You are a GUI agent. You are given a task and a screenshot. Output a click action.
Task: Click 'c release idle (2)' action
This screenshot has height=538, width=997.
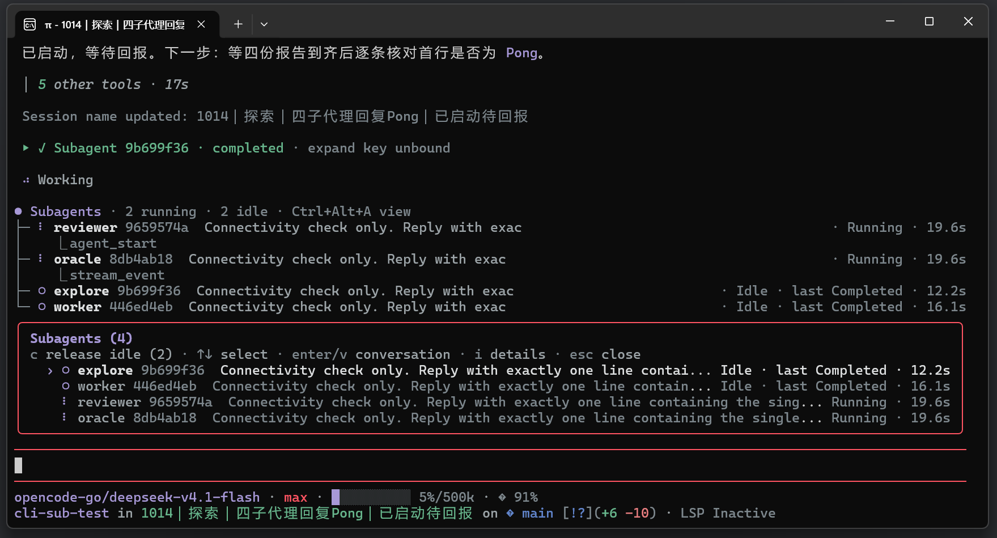click(x=101, y=354)
